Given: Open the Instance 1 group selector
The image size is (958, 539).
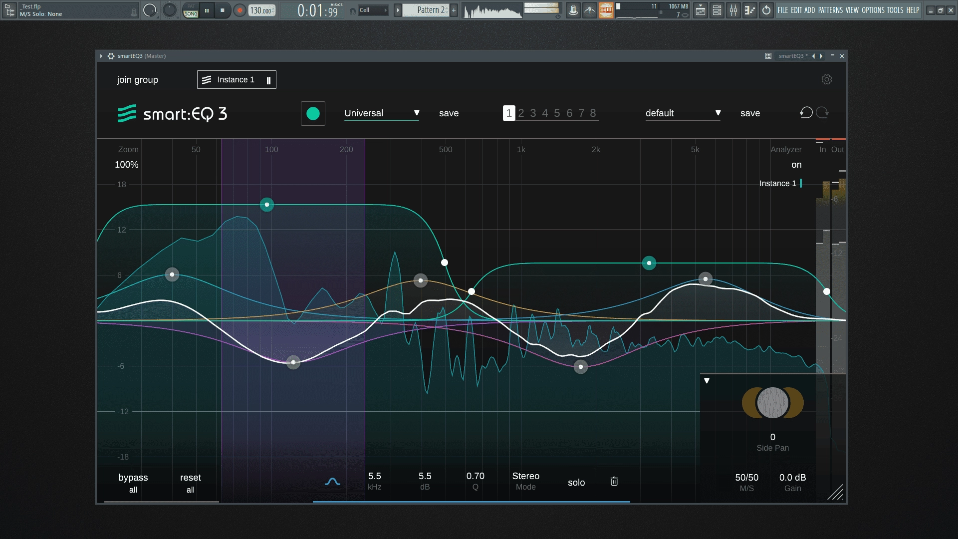Looking at the screenshot, I should tap(237, 80).
